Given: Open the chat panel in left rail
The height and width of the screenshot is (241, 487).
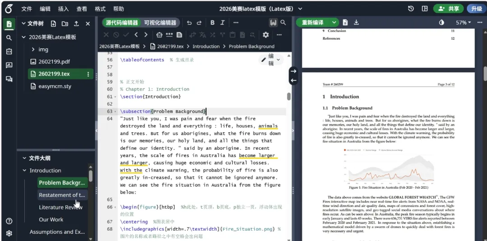Looking at the screenshot, I should tap(9, 79).
